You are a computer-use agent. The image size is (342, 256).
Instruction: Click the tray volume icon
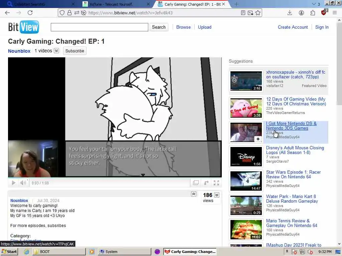[310, 252]
